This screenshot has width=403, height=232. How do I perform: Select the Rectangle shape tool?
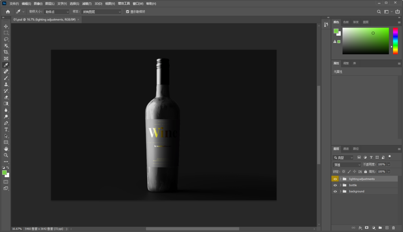click(x=6, y=143)
